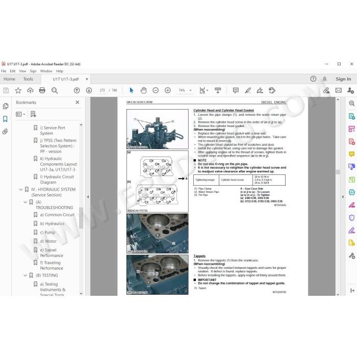The image size is (357, 357).
Task: Click the Save file icon
Action: coord(6,91)
